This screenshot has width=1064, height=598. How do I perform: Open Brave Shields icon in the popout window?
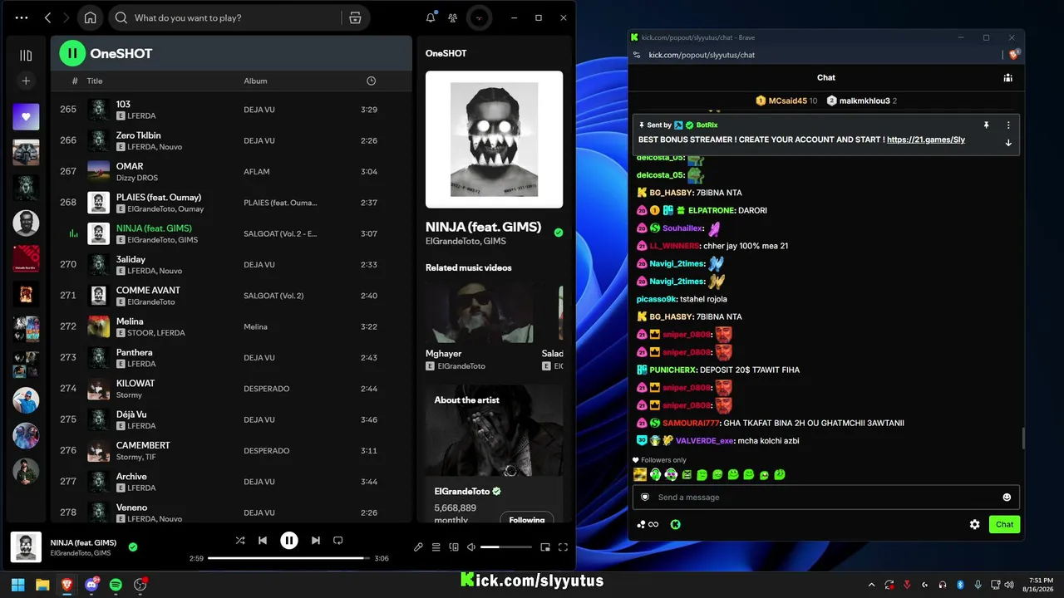[1014, 55]
